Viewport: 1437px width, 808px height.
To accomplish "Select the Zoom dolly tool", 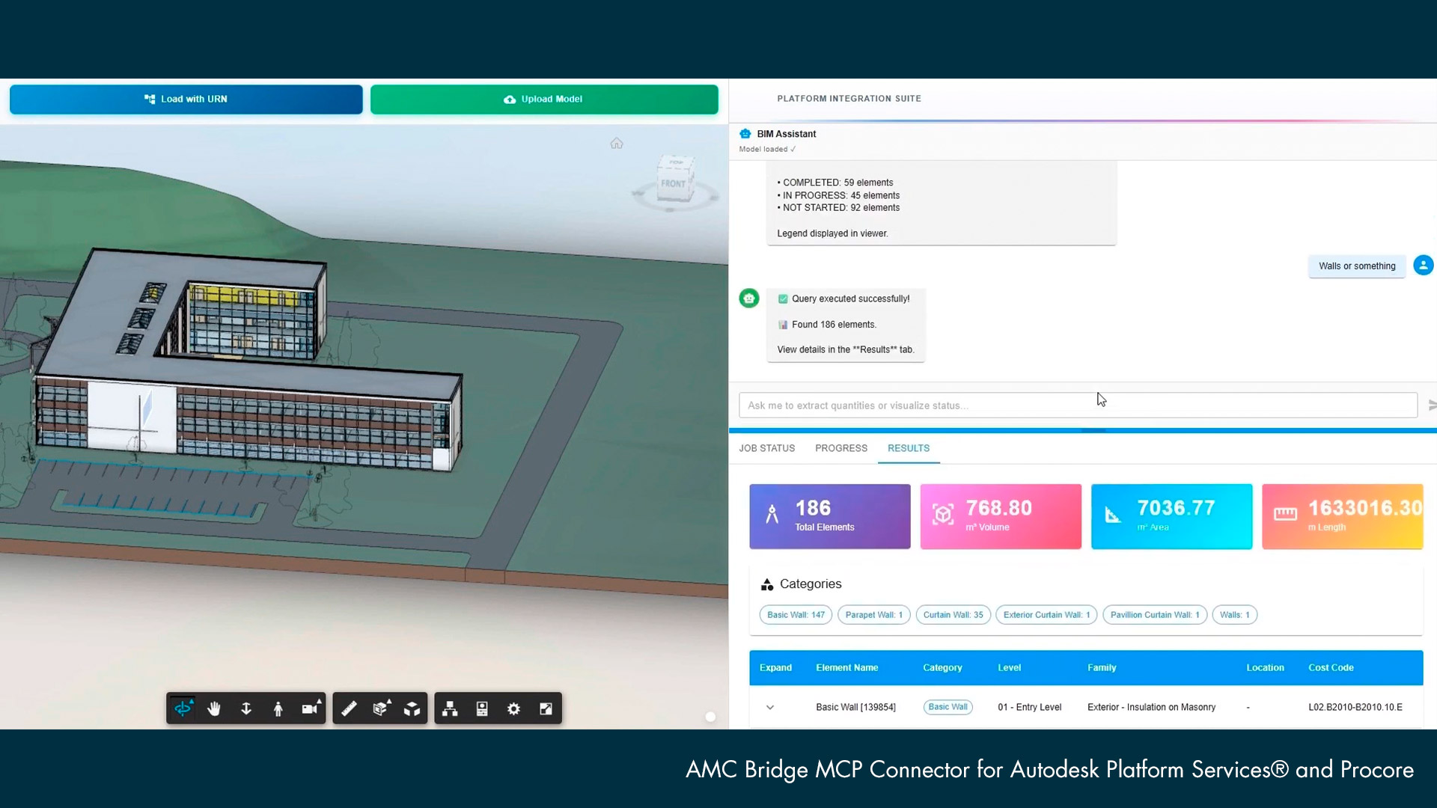I will (x=246, y=708).
